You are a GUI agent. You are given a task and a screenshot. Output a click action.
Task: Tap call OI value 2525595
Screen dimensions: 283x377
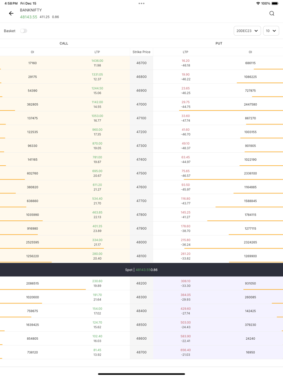[x=32, y=242]
